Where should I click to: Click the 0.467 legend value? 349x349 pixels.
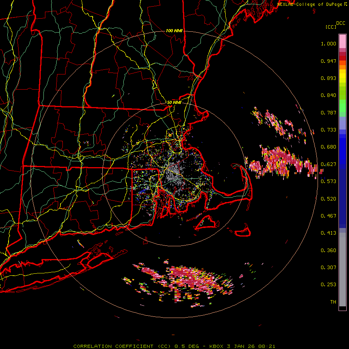(x=328, y=216)
